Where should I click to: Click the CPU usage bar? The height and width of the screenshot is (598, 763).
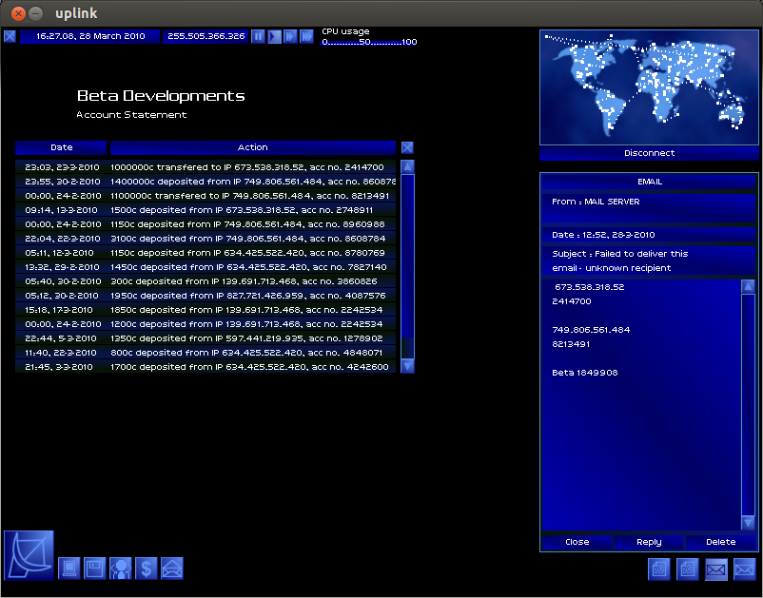369,42
